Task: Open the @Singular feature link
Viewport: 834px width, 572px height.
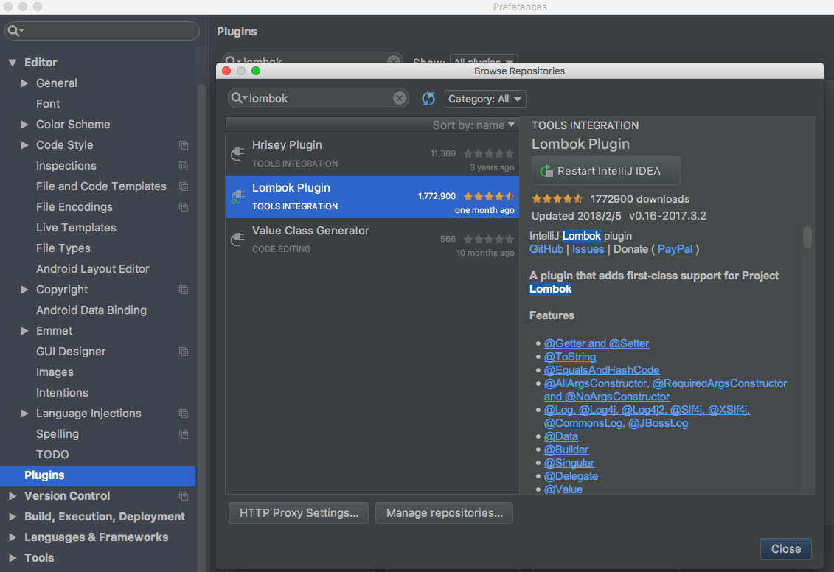Action: [569, 463]
